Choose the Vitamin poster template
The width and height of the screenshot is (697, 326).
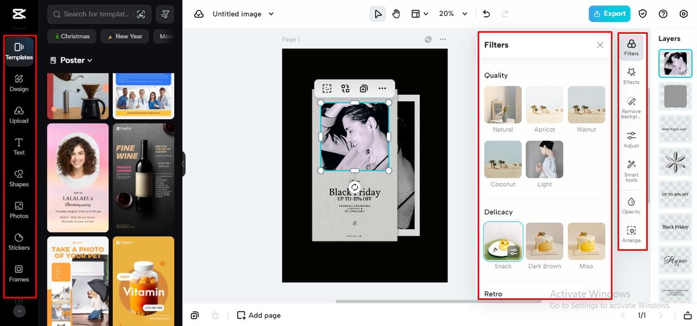(144, 280)
